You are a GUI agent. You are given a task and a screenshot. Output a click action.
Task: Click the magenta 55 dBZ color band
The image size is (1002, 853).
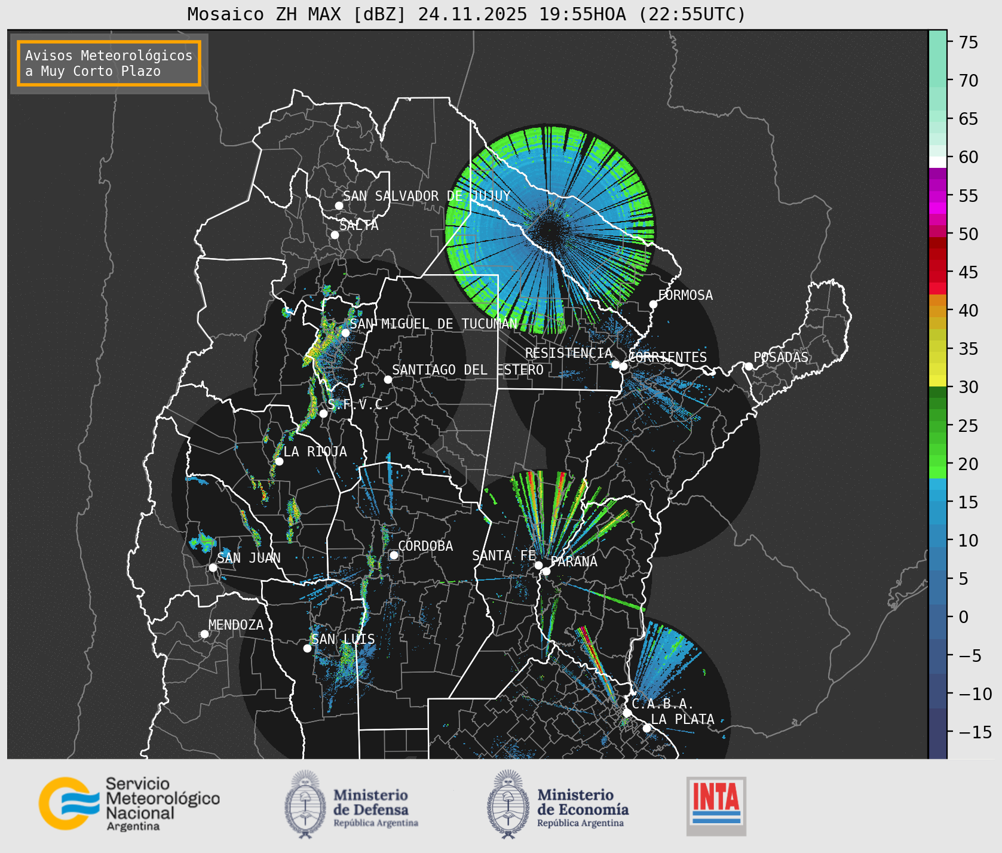point(937,197)
